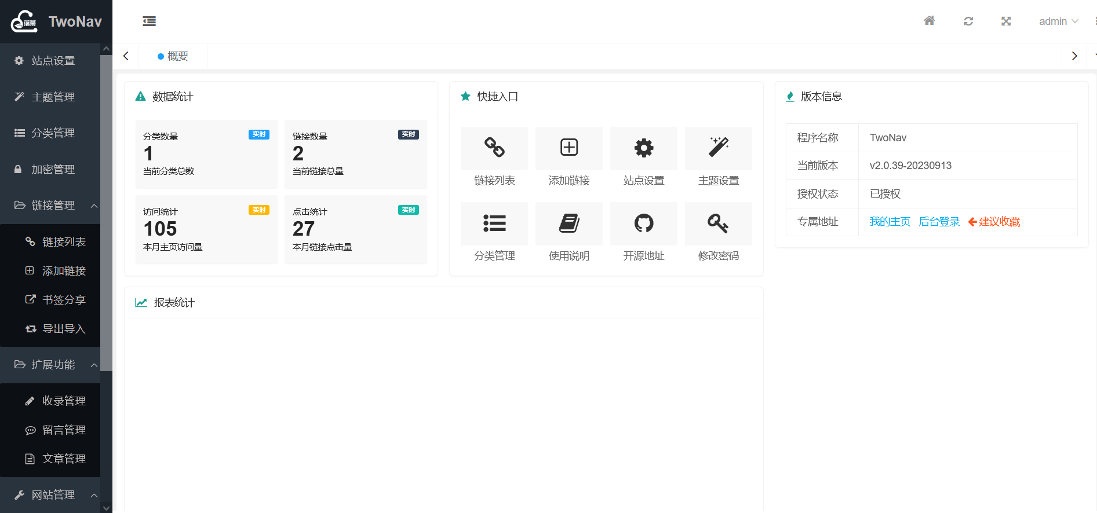Open 收录管理 in the sidebar
The width and height of the screenshot is (1097, 513).
coord(50,401)
